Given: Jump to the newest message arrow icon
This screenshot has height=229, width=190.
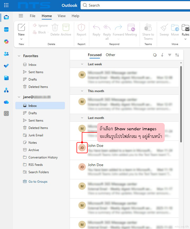Looking at the screenshot, I should click(x=162, y=55).
